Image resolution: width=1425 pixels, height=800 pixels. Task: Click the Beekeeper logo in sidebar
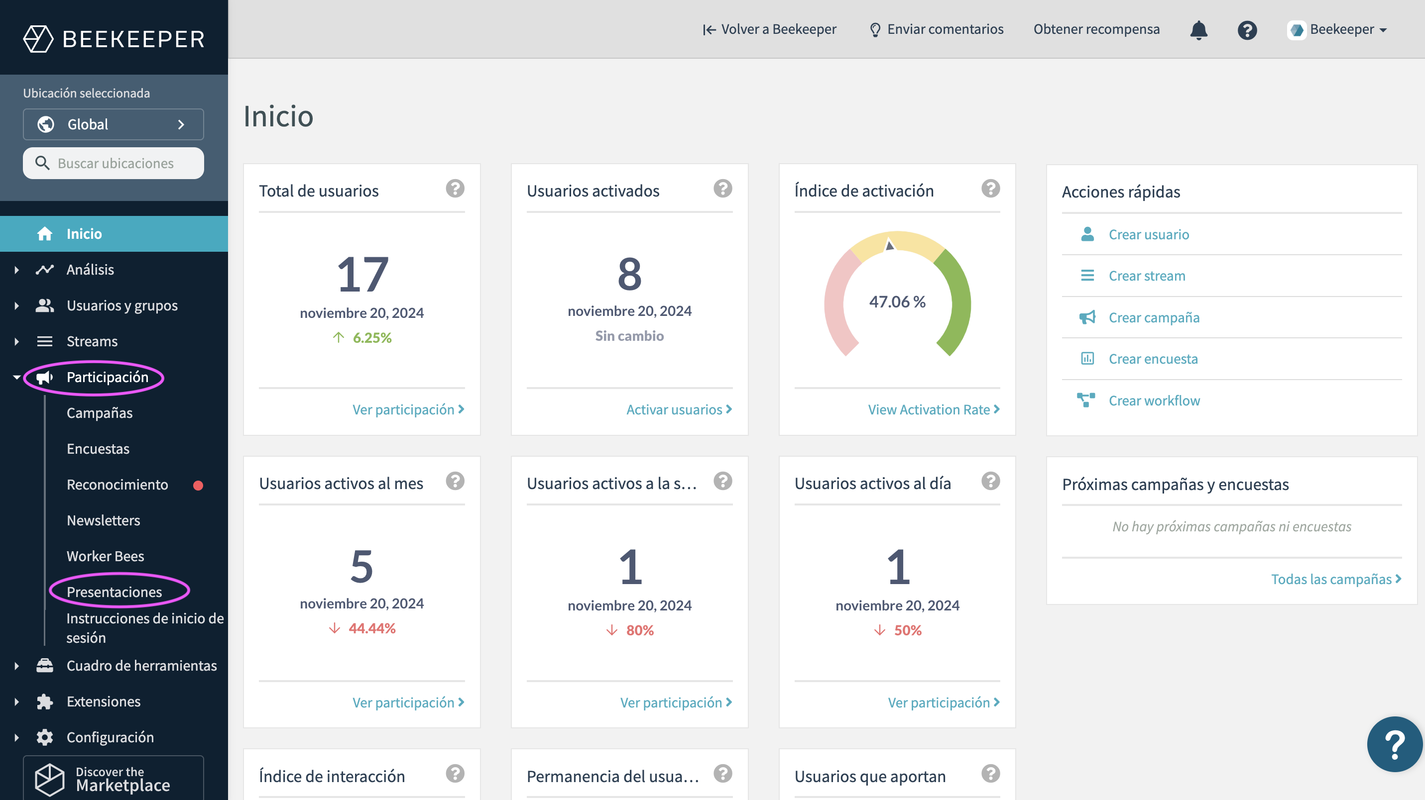[114, 39]
